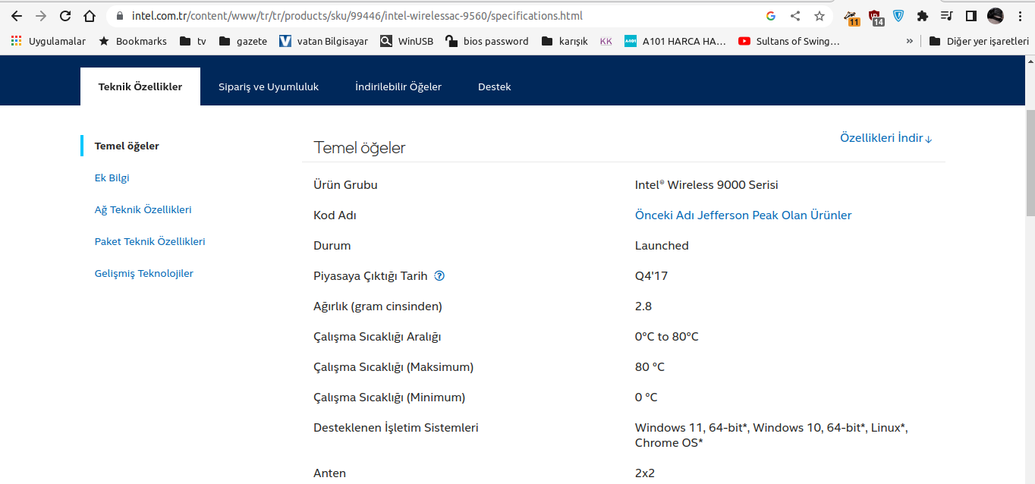Jump to Ağ Teknik Özellikleri section
This screenshot has width=1035, height=484.
143,209
